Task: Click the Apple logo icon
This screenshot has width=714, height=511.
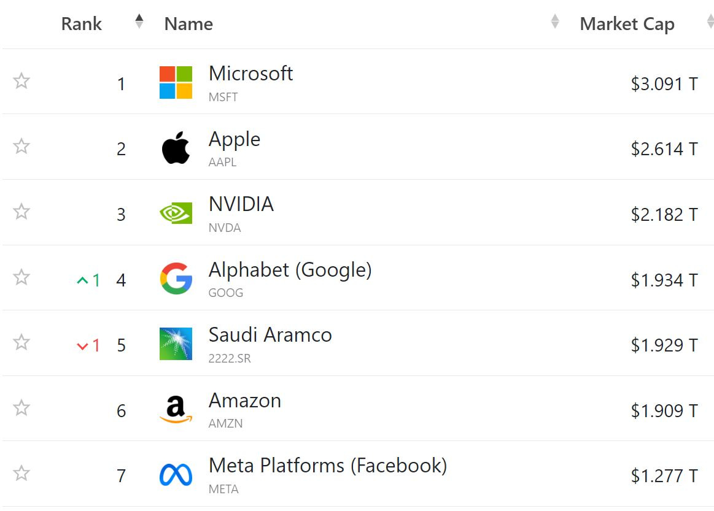Action: click(x=176, y=148)
